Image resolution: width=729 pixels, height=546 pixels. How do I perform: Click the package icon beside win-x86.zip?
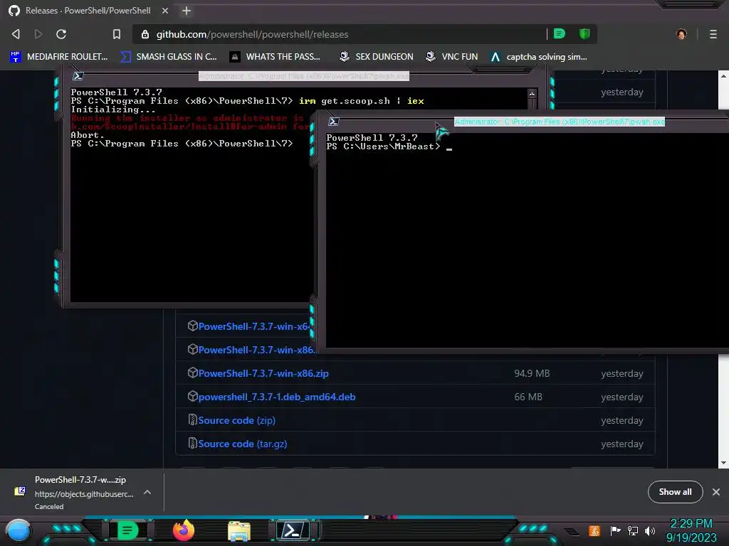click(192, 373)
